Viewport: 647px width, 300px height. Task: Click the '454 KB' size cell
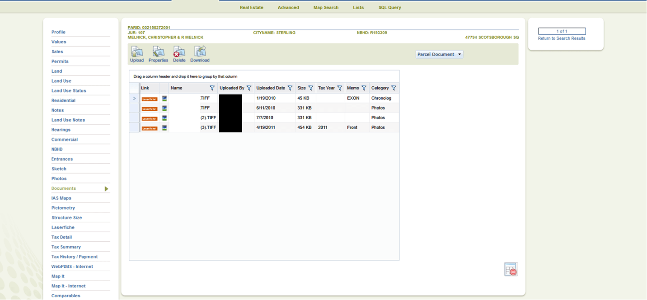click(305, 127)
